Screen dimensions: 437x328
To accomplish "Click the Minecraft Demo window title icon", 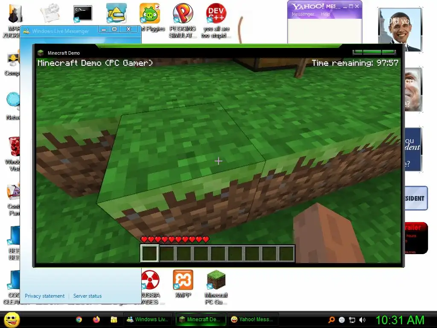I will pyautogui.click(x=41, y=53).
